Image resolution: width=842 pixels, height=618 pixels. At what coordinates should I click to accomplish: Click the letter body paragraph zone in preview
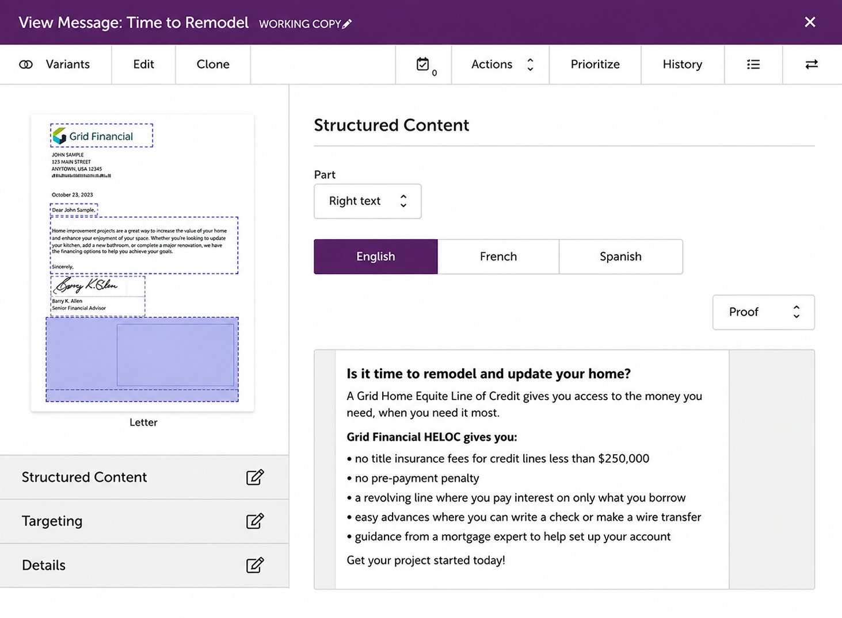[x=144, y=245]
